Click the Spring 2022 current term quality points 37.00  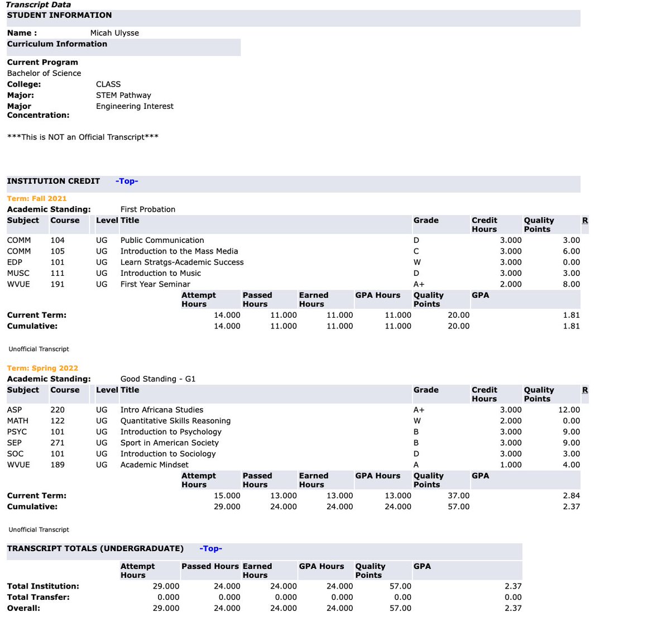pyautogui.click(x=458, y=496)
